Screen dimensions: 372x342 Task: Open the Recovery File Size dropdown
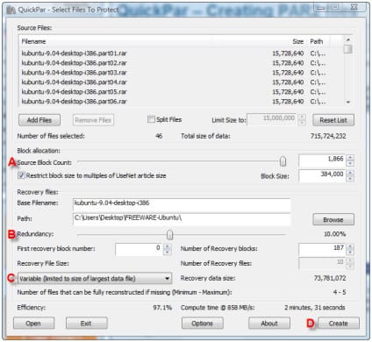(x=95, y=278)
